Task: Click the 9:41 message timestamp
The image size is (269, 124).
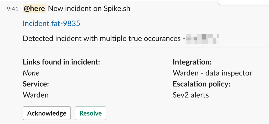Action: tap(13, 9)
